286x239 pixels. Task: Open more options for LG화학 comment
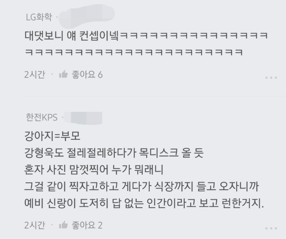[271, 78]
